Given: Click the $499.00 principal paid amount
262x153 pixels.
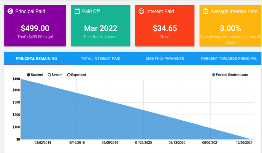Looking at the screenshot, I should point(35,28).
